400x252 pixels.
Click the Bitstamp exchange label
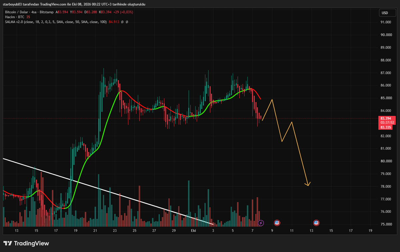pyautogui.click(x=47, y=12)
